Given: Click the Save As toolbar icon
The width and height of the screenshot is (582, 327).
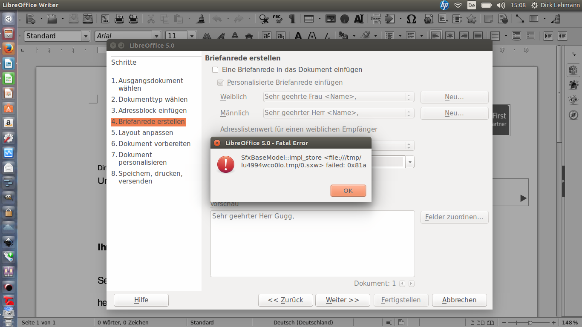Looking at the screenshot, I should click(87, 19).
